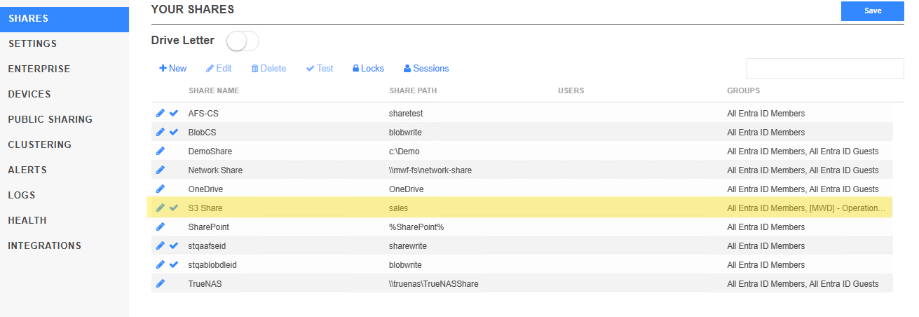
Task: Click the checkmark icon next to BlobCS
Action: tap(174, 132)
